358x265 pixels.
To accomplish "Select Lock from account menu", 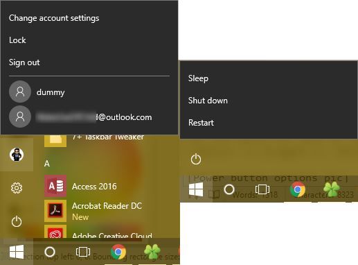I will 17,40.
